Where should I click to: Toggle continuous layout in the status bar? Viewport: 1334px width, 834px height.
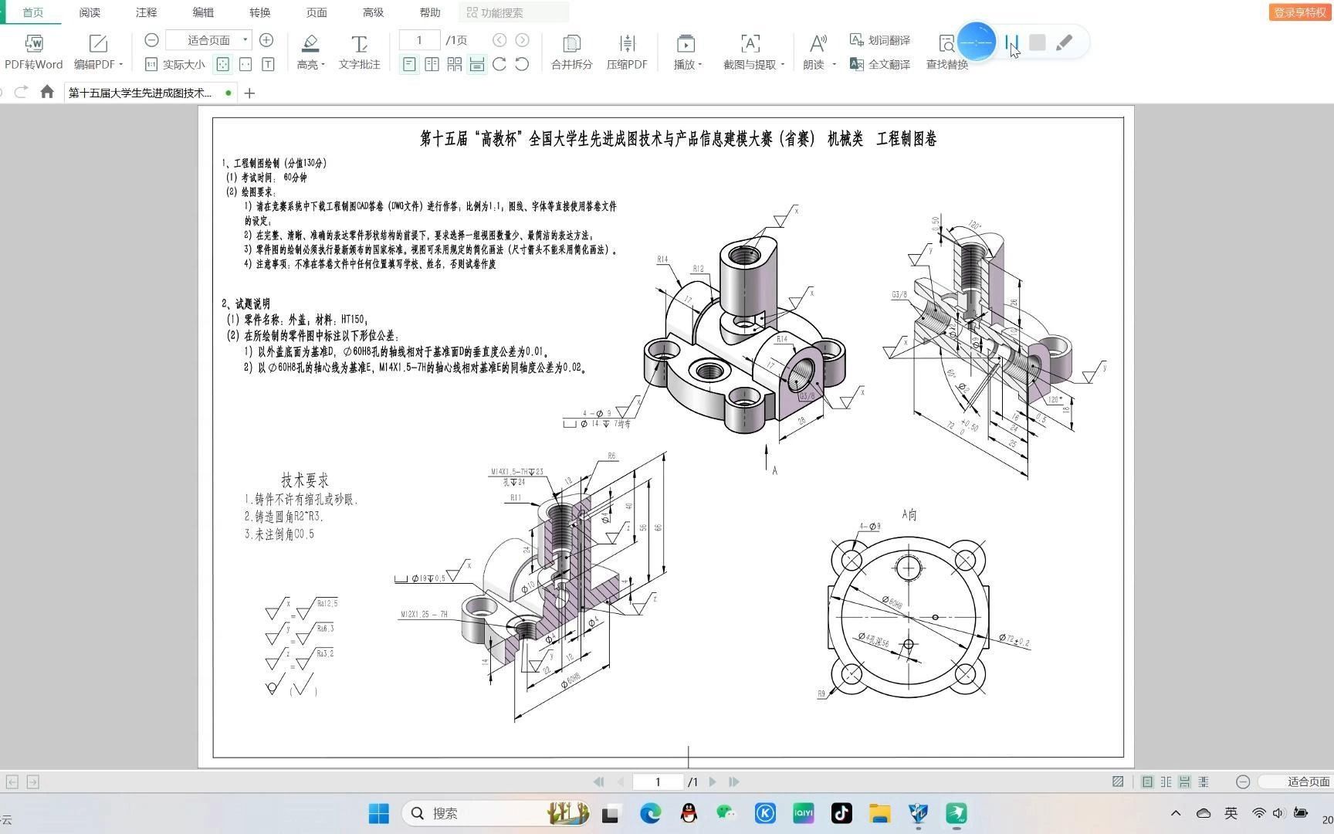(x=1185, y=782)
